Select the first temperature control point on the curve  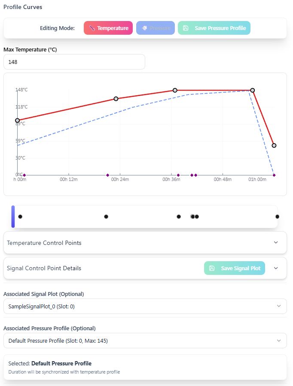coord(18,121)
